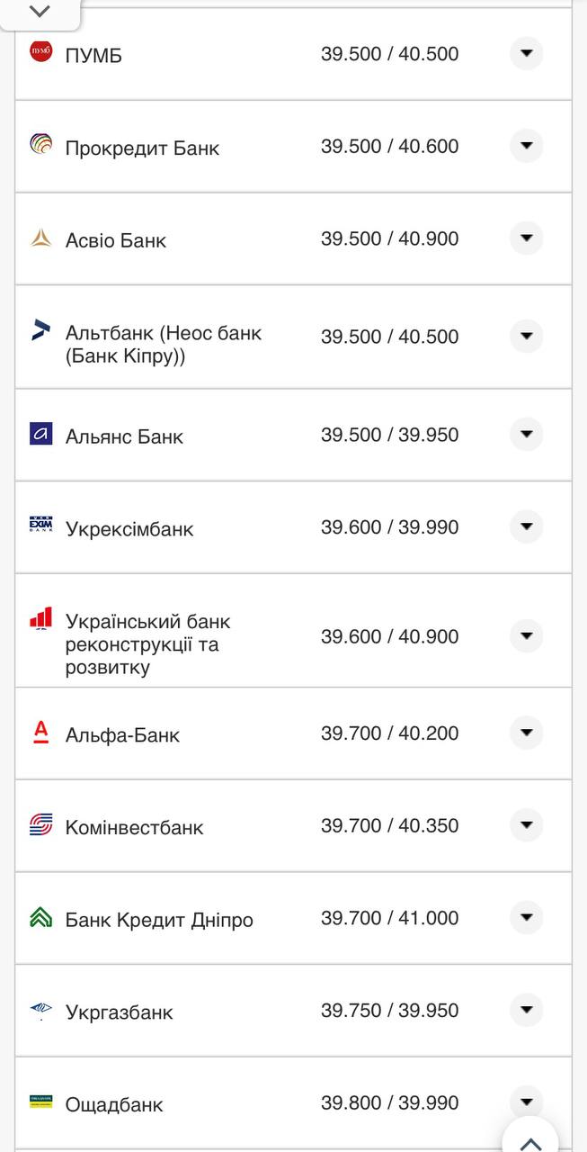Click the Прокредит Банк rainbow logo
The width and height of the screenshot is (587, 1152).
(x=40, y=145)
